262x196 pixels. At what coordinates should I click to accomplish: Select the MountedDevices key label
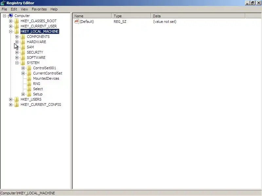click(x=46, y=78)
